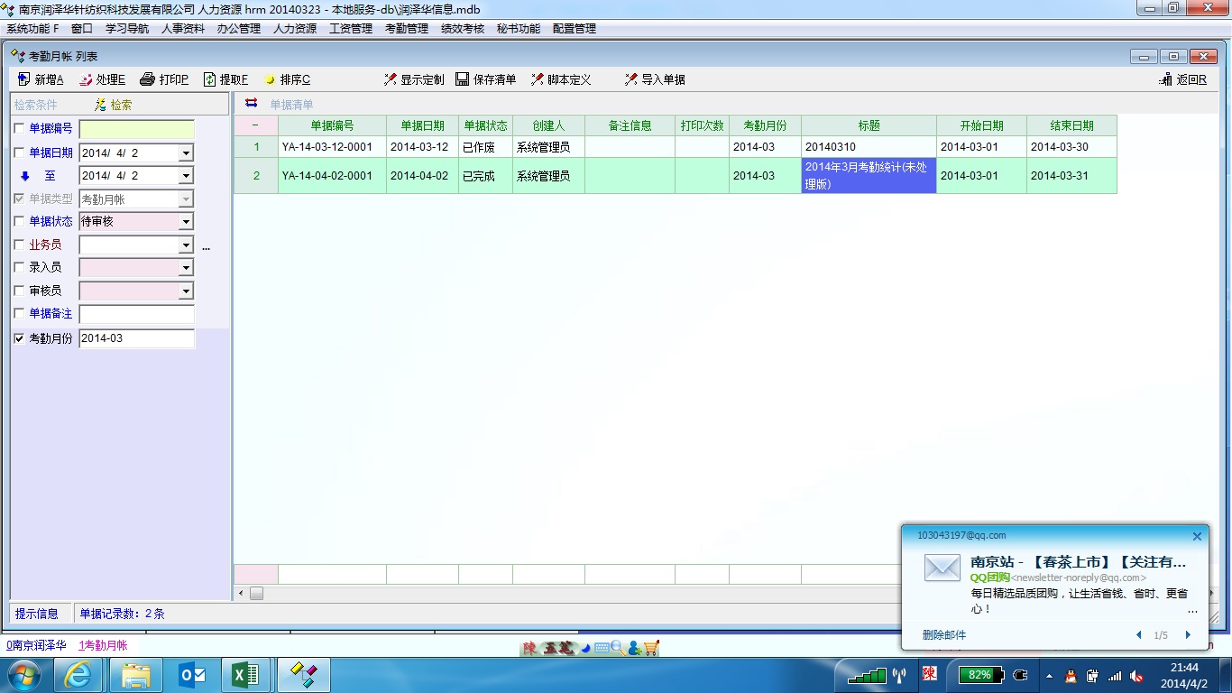Screen dimensions: 1232x693
Task: Click the 单据备注 text input field
Action: pyautogui.click(x=136, y=315)
